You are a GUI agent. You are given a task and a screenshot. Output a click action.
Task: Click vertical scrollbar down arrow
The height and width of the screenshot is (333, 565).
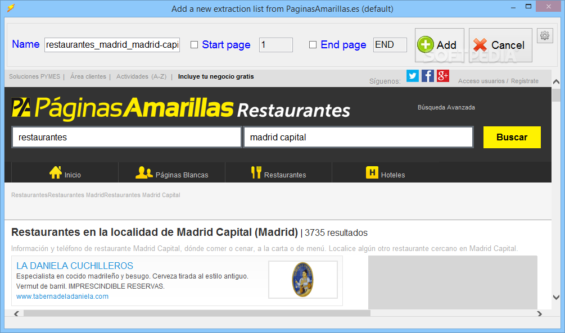(556, 298)
